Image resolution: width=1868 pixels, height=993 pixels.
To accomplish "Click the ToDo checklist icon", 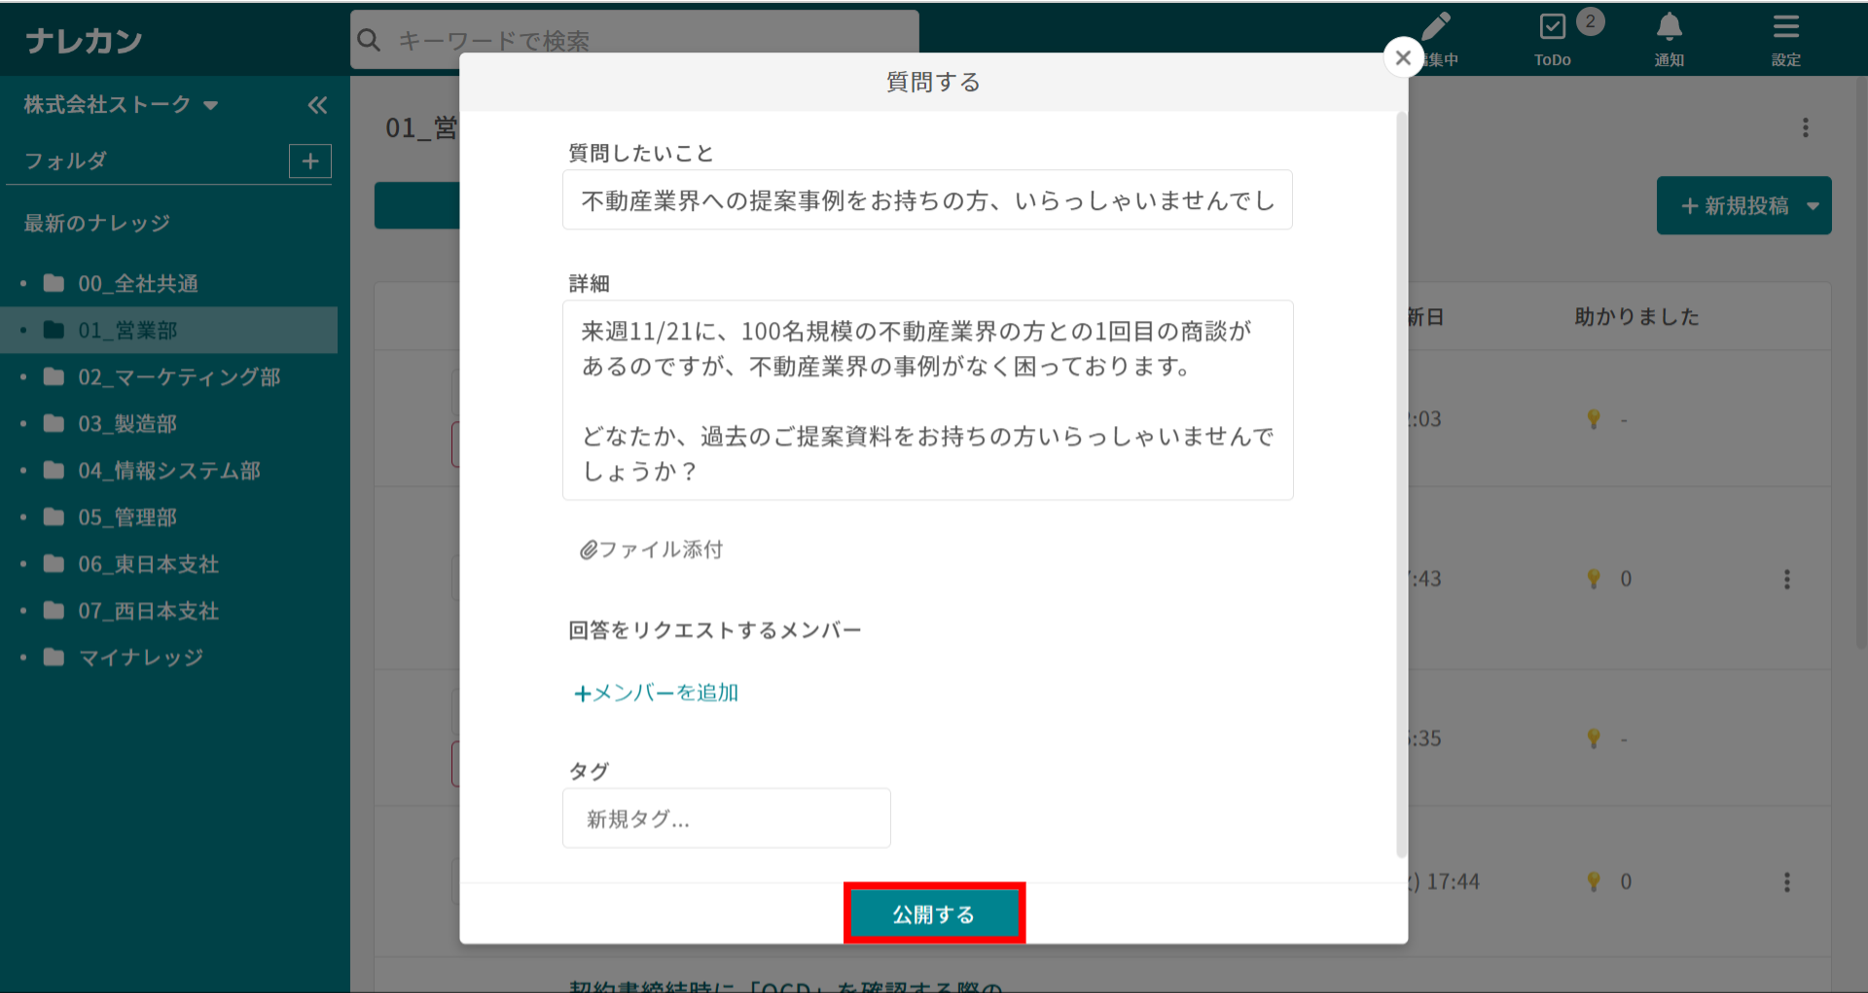I will click(1553, 27).
